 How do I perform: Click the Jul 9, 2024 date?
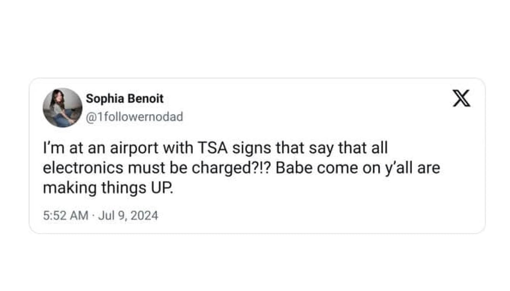[x=128, y=216]
